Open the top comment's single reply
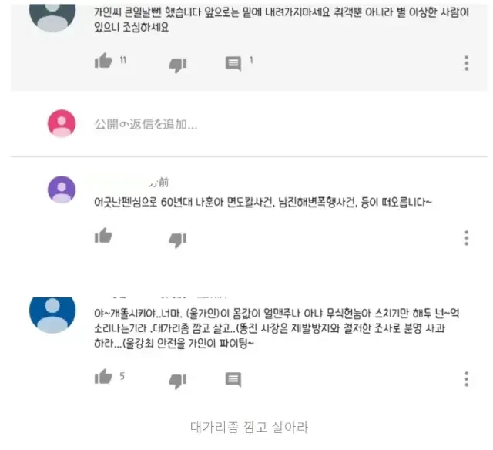Screen dimensions: 493x450 click(233, 64)
